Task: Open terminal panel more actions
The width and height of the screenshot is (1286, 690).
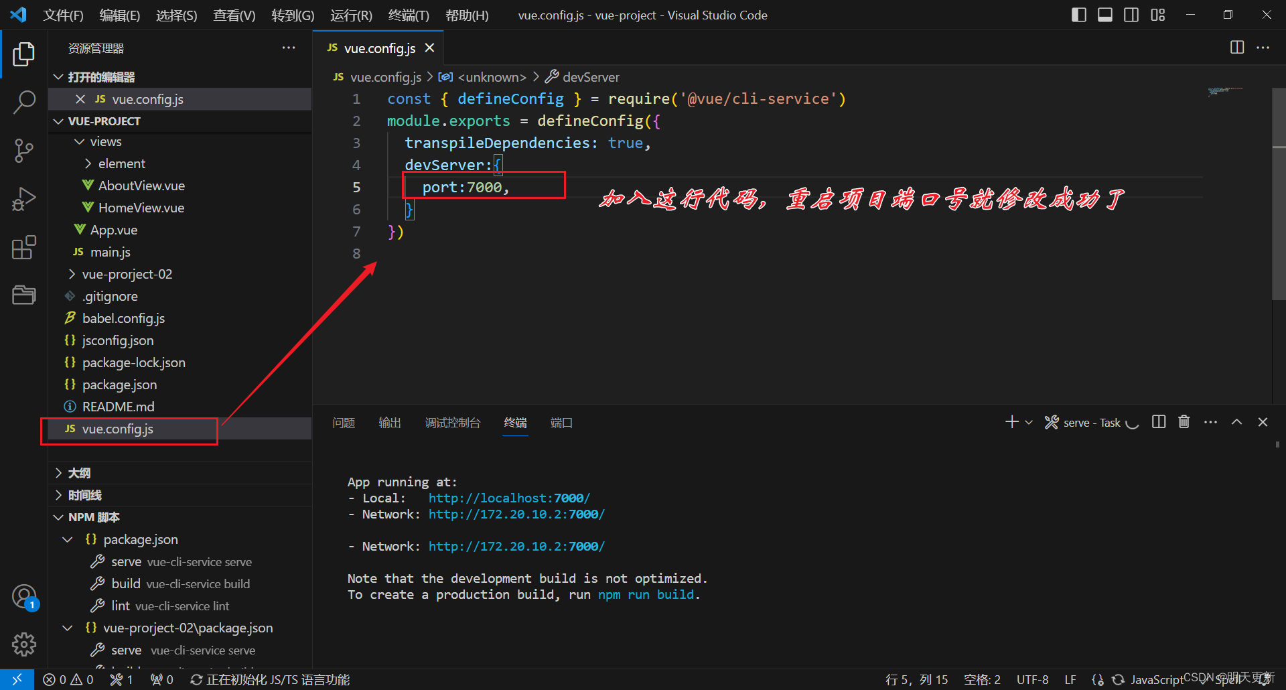Action: [x=1210, y=422]
